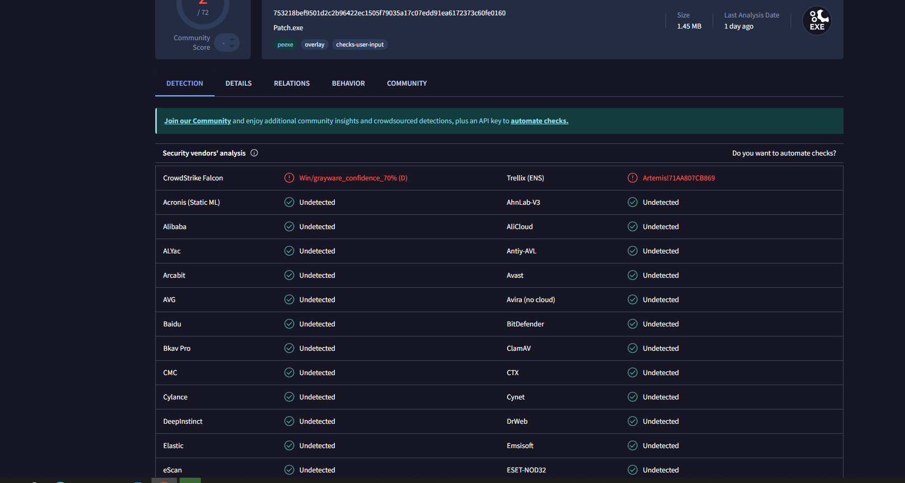Click Undetected result for BitDefender

click(x=661, y=324)
